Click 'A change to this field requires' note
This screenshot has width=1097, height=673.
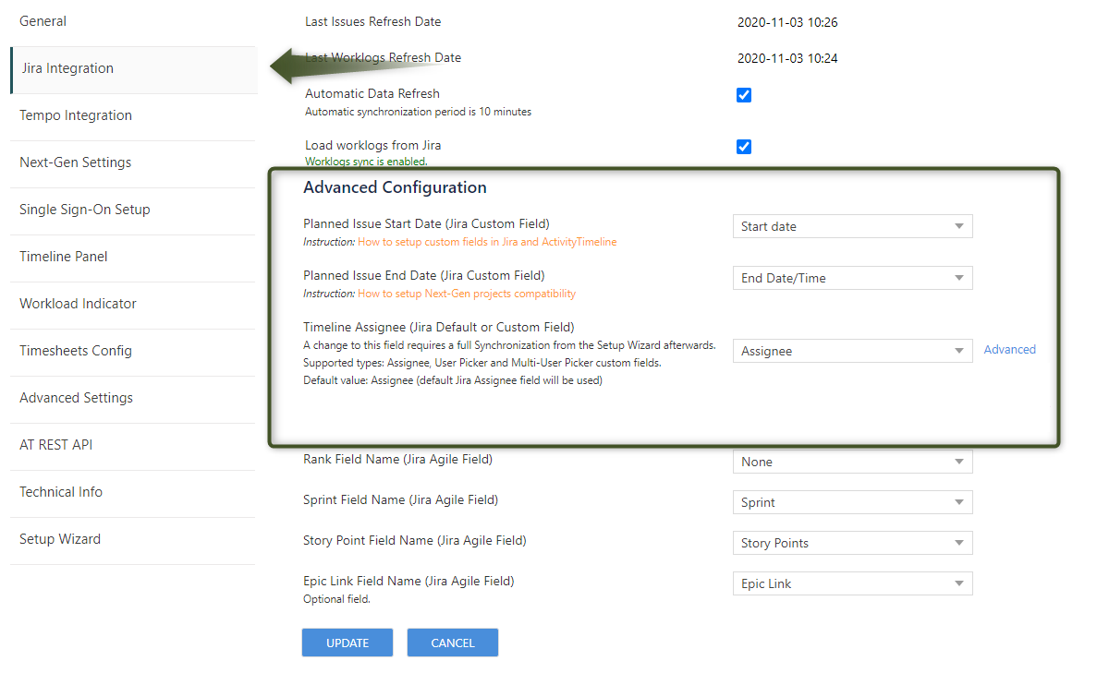pos(509,345)
